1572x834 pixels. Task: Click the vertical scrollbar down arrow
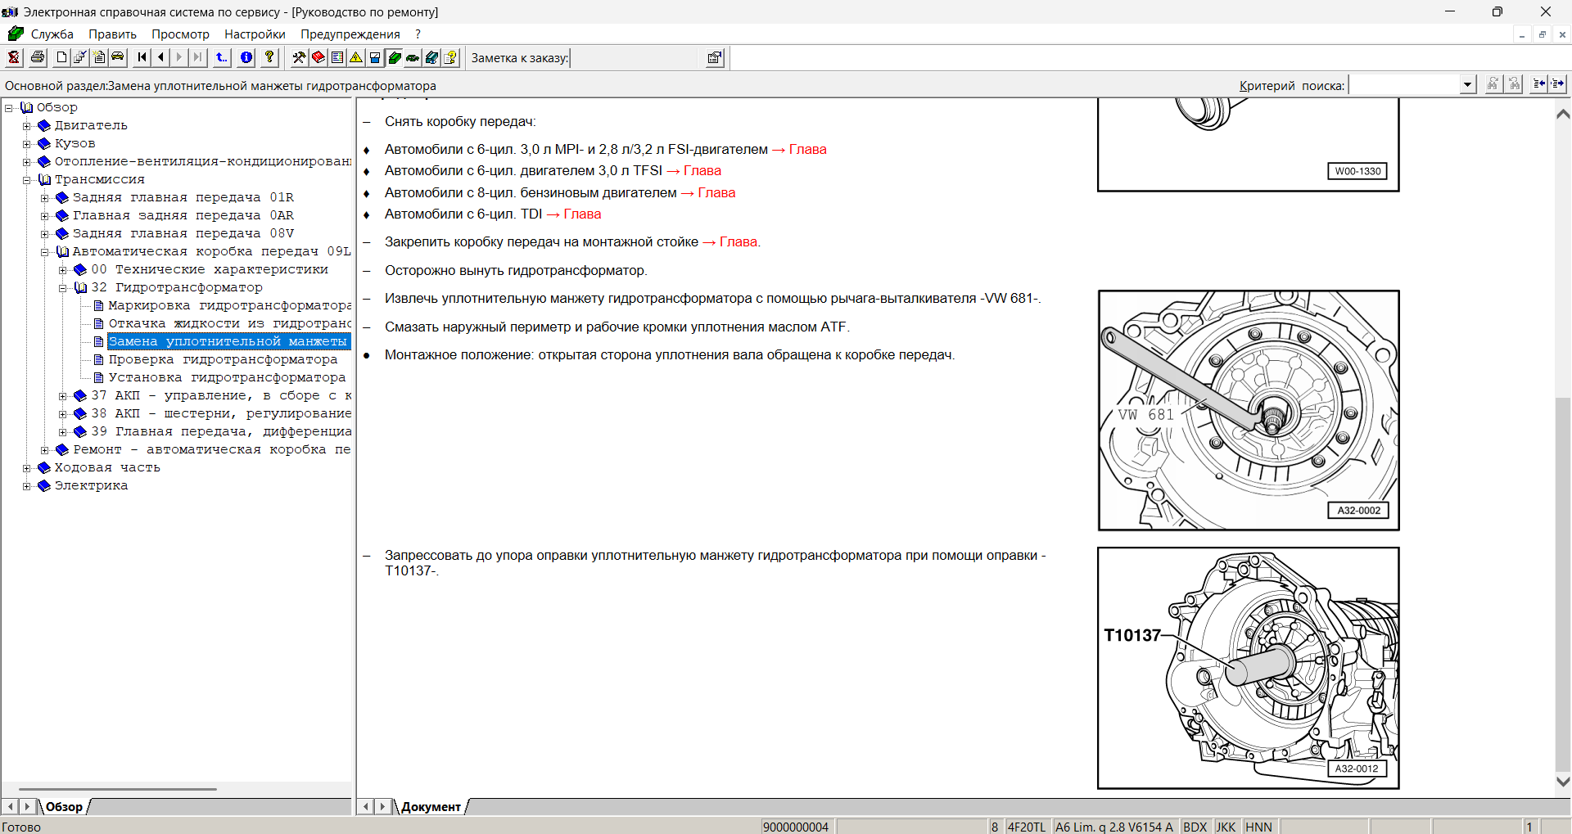[1563, 781]
